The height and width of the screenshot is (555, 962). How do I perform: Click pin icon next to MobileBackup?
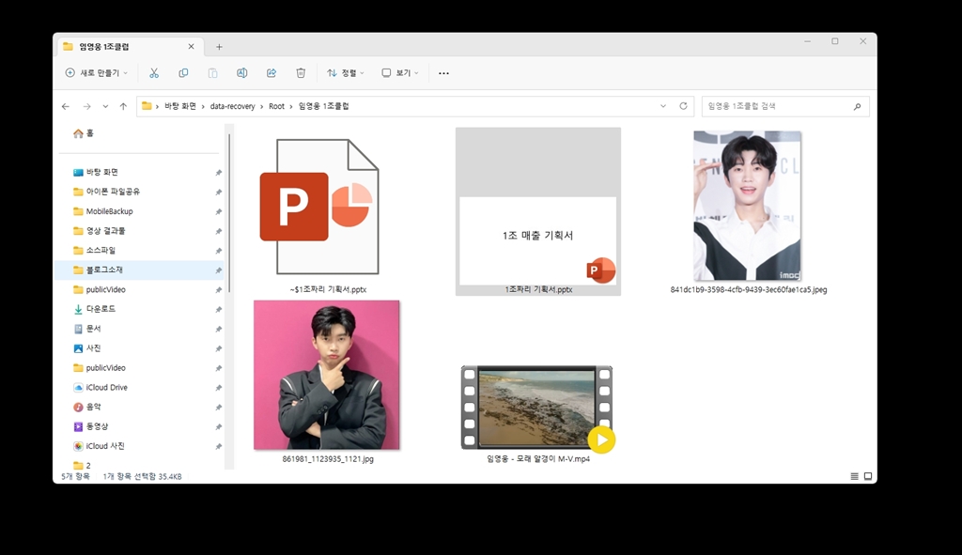218,212
